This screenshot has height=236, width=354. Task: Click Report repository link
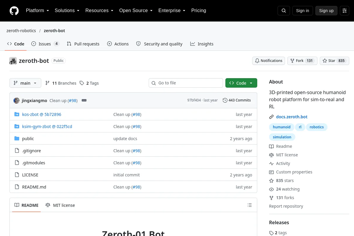point(286,206)
